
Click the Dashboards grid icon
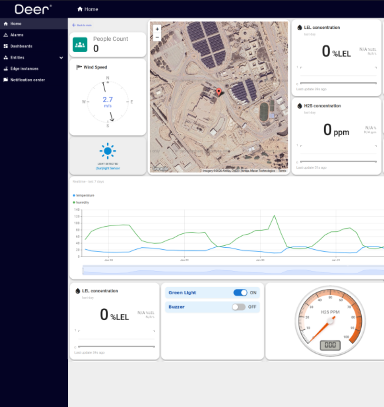click(x=6, y=46)
